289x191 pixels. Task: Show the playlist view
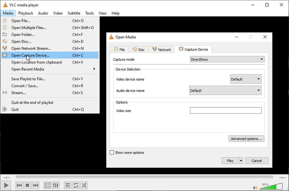pyautogui.click(x=68, y=185)
